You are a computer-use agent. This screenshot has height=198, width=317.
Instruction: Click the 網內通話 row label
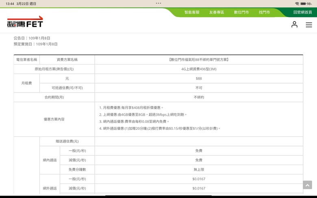50,160
